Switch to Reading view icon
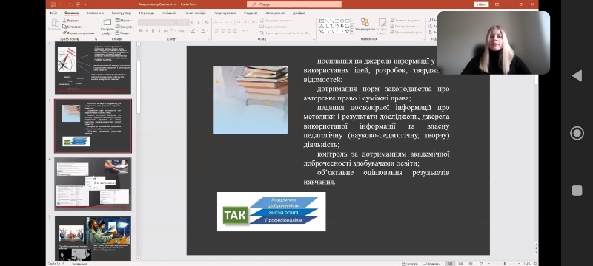This screenshot has width=593, height=266. pyautogui.click(x=471, y=263)
